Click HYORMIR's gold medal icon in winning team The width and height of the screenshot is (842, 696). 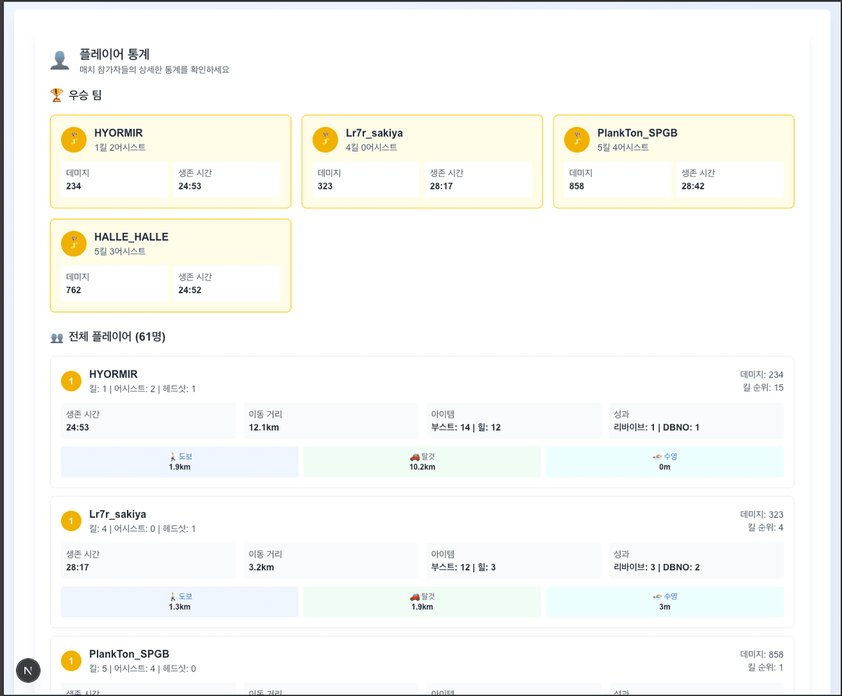pos(74,140)
